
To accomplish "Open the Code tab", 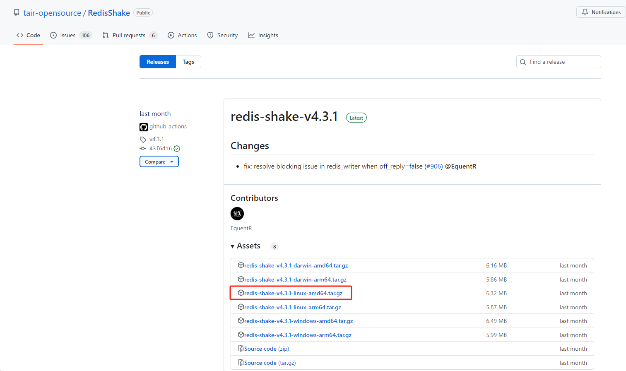I will tap(28, 35).
